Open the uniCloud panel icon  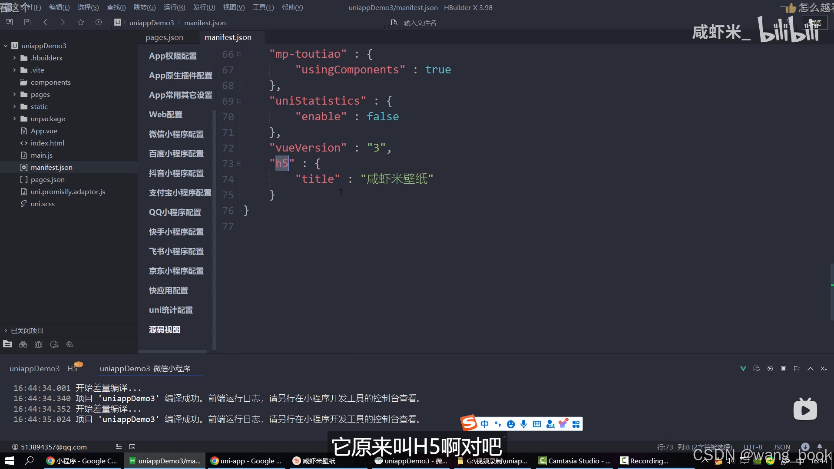click(x=70, y=344)
